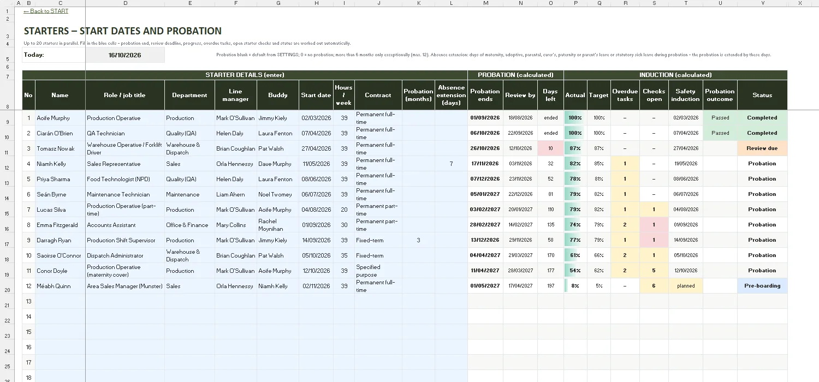819x382 pixels.
Task: Click hours per week 30 for Emma Fitzgerald
Action: click(344, 225)
